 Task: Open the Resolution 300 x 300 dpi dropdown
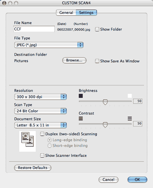40,97
